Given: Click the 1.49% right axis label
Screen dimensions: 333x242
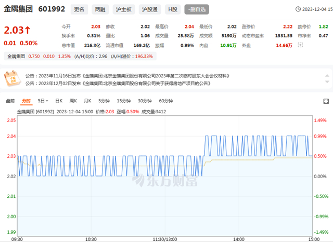Looking at the screenshot, I should tap(320, 120).
